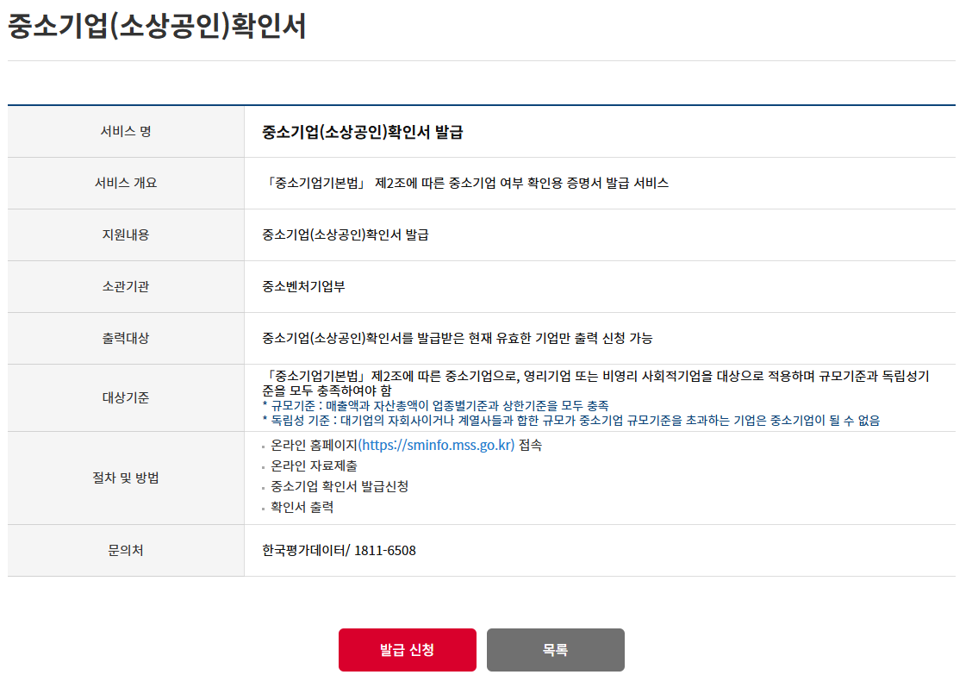Click the 중소벤처기업부 agency text
This screenshot has height=681, width=972.
[x=303, y=287]
